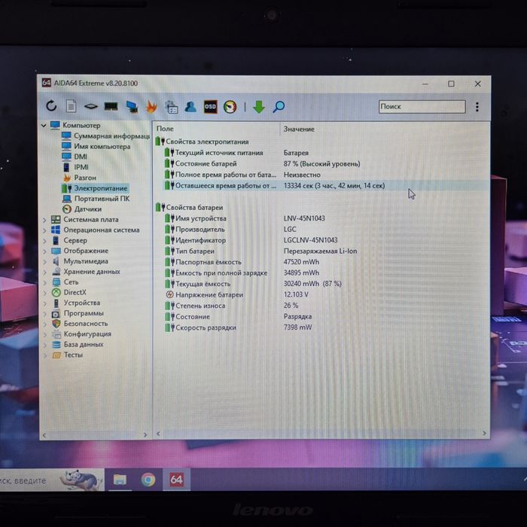Click tree panel scroll right arrow

[x=145, y=435]
